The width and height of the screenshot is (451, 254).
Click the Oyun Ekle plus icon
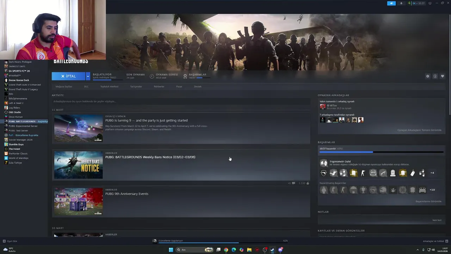point(4,241)
